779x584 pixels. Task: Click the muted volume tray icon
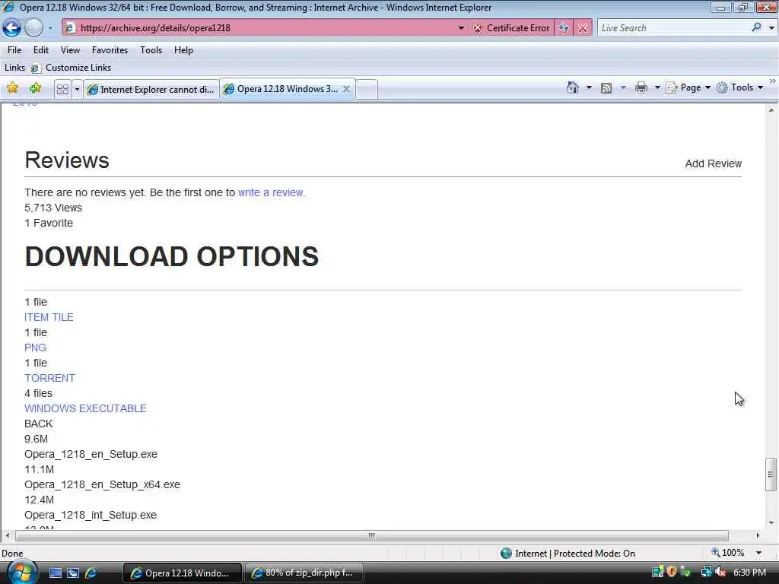[x=720, y=572]
